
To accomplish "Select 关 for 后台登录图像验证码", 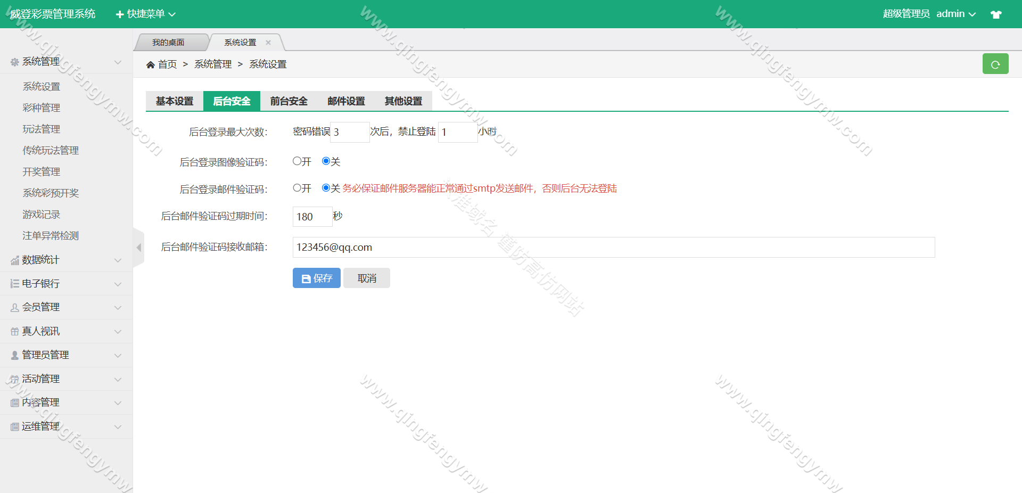I will tap(326, 161).
